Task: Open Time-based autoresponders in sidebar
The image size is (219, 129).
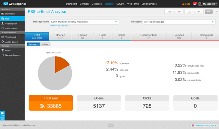Action: click(12, 37)
